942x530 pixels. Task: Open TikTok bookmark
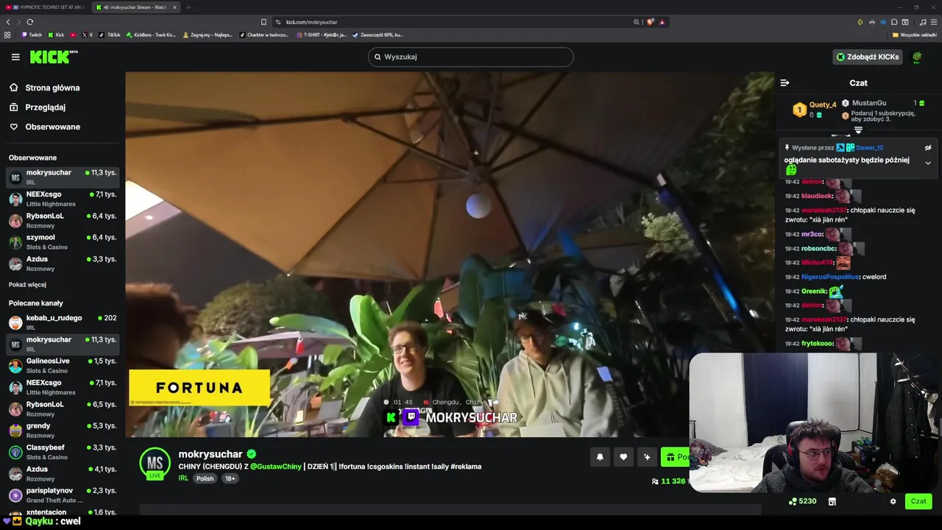[x=110, y=35]
